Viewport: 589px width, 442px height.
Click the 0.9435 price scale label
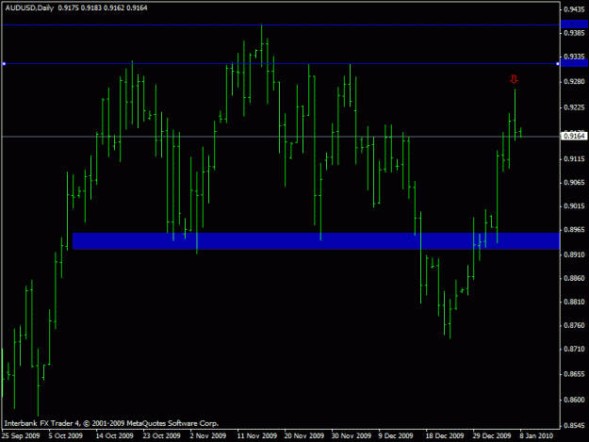(x=574, y=9)
